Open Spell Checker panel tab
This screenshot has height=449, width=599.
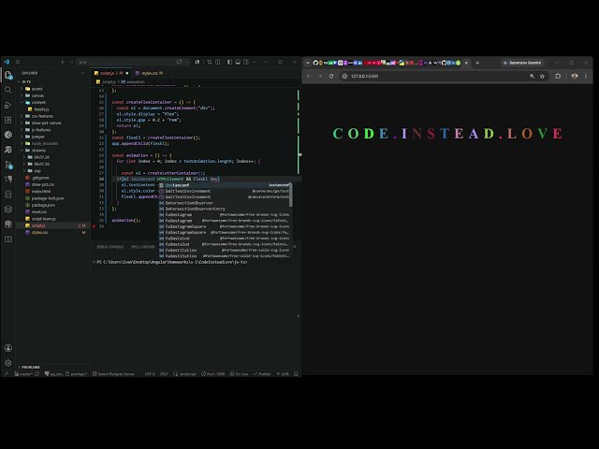[x=143, y=247]
